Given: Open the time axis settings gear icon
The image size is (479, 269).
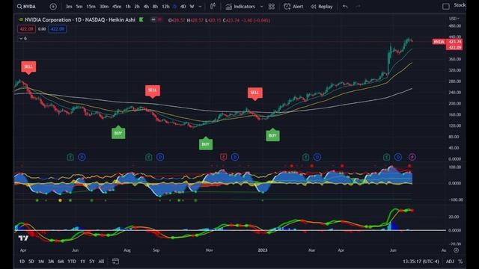Looking at the screenshot, I should tap(456, 250).
